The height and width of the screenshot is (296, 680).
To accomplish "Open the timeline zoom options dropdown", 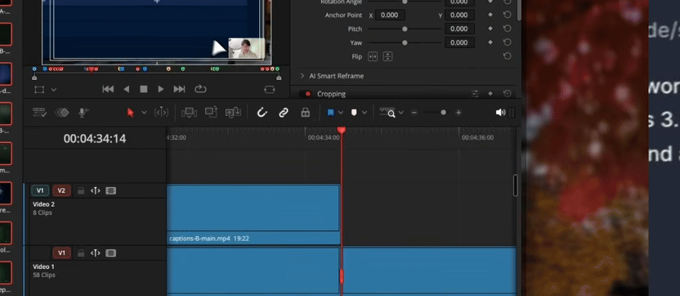I will click(x=401, y=113).
